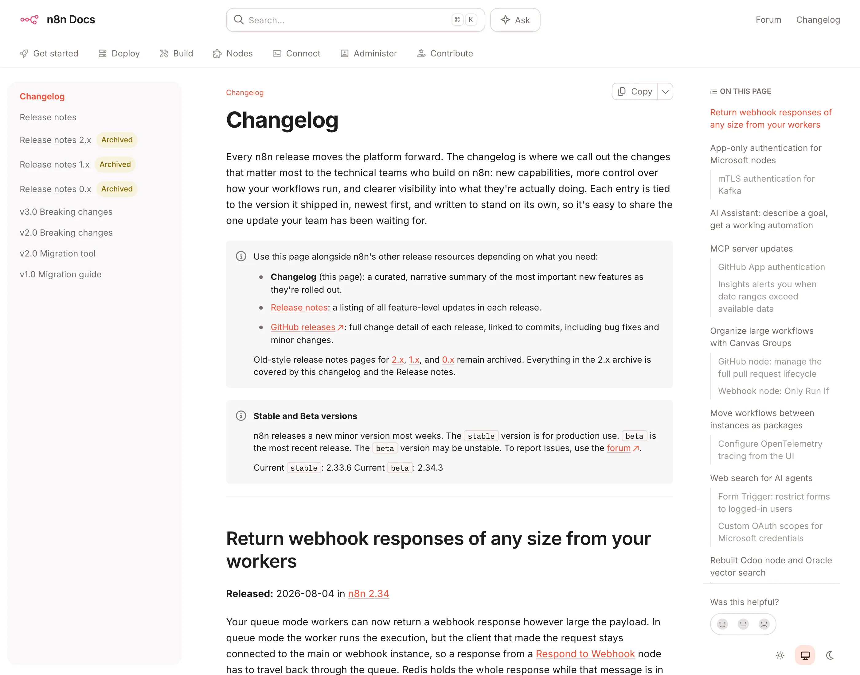
Task: Click the sparkle Ask button
Action: point(515,20)
